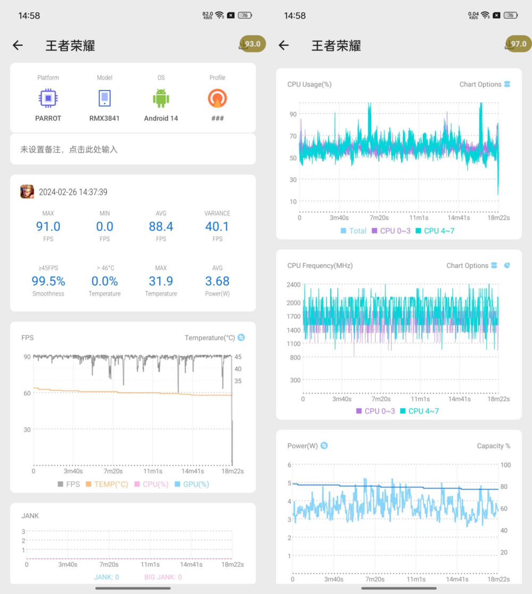Tap the right status bar Wi-Fi icon
The width and height of the screenshot is (532, 594).
pos(485,15)
